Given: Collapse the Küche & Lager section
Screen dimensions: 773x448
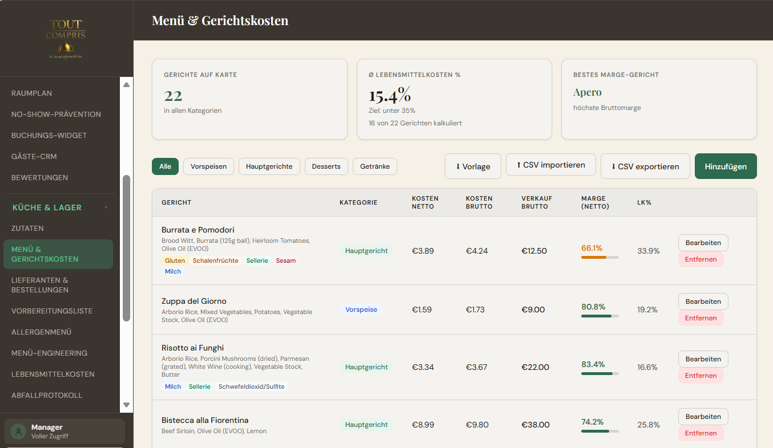Looking at the screenshot, I should (x=106, y=207).
